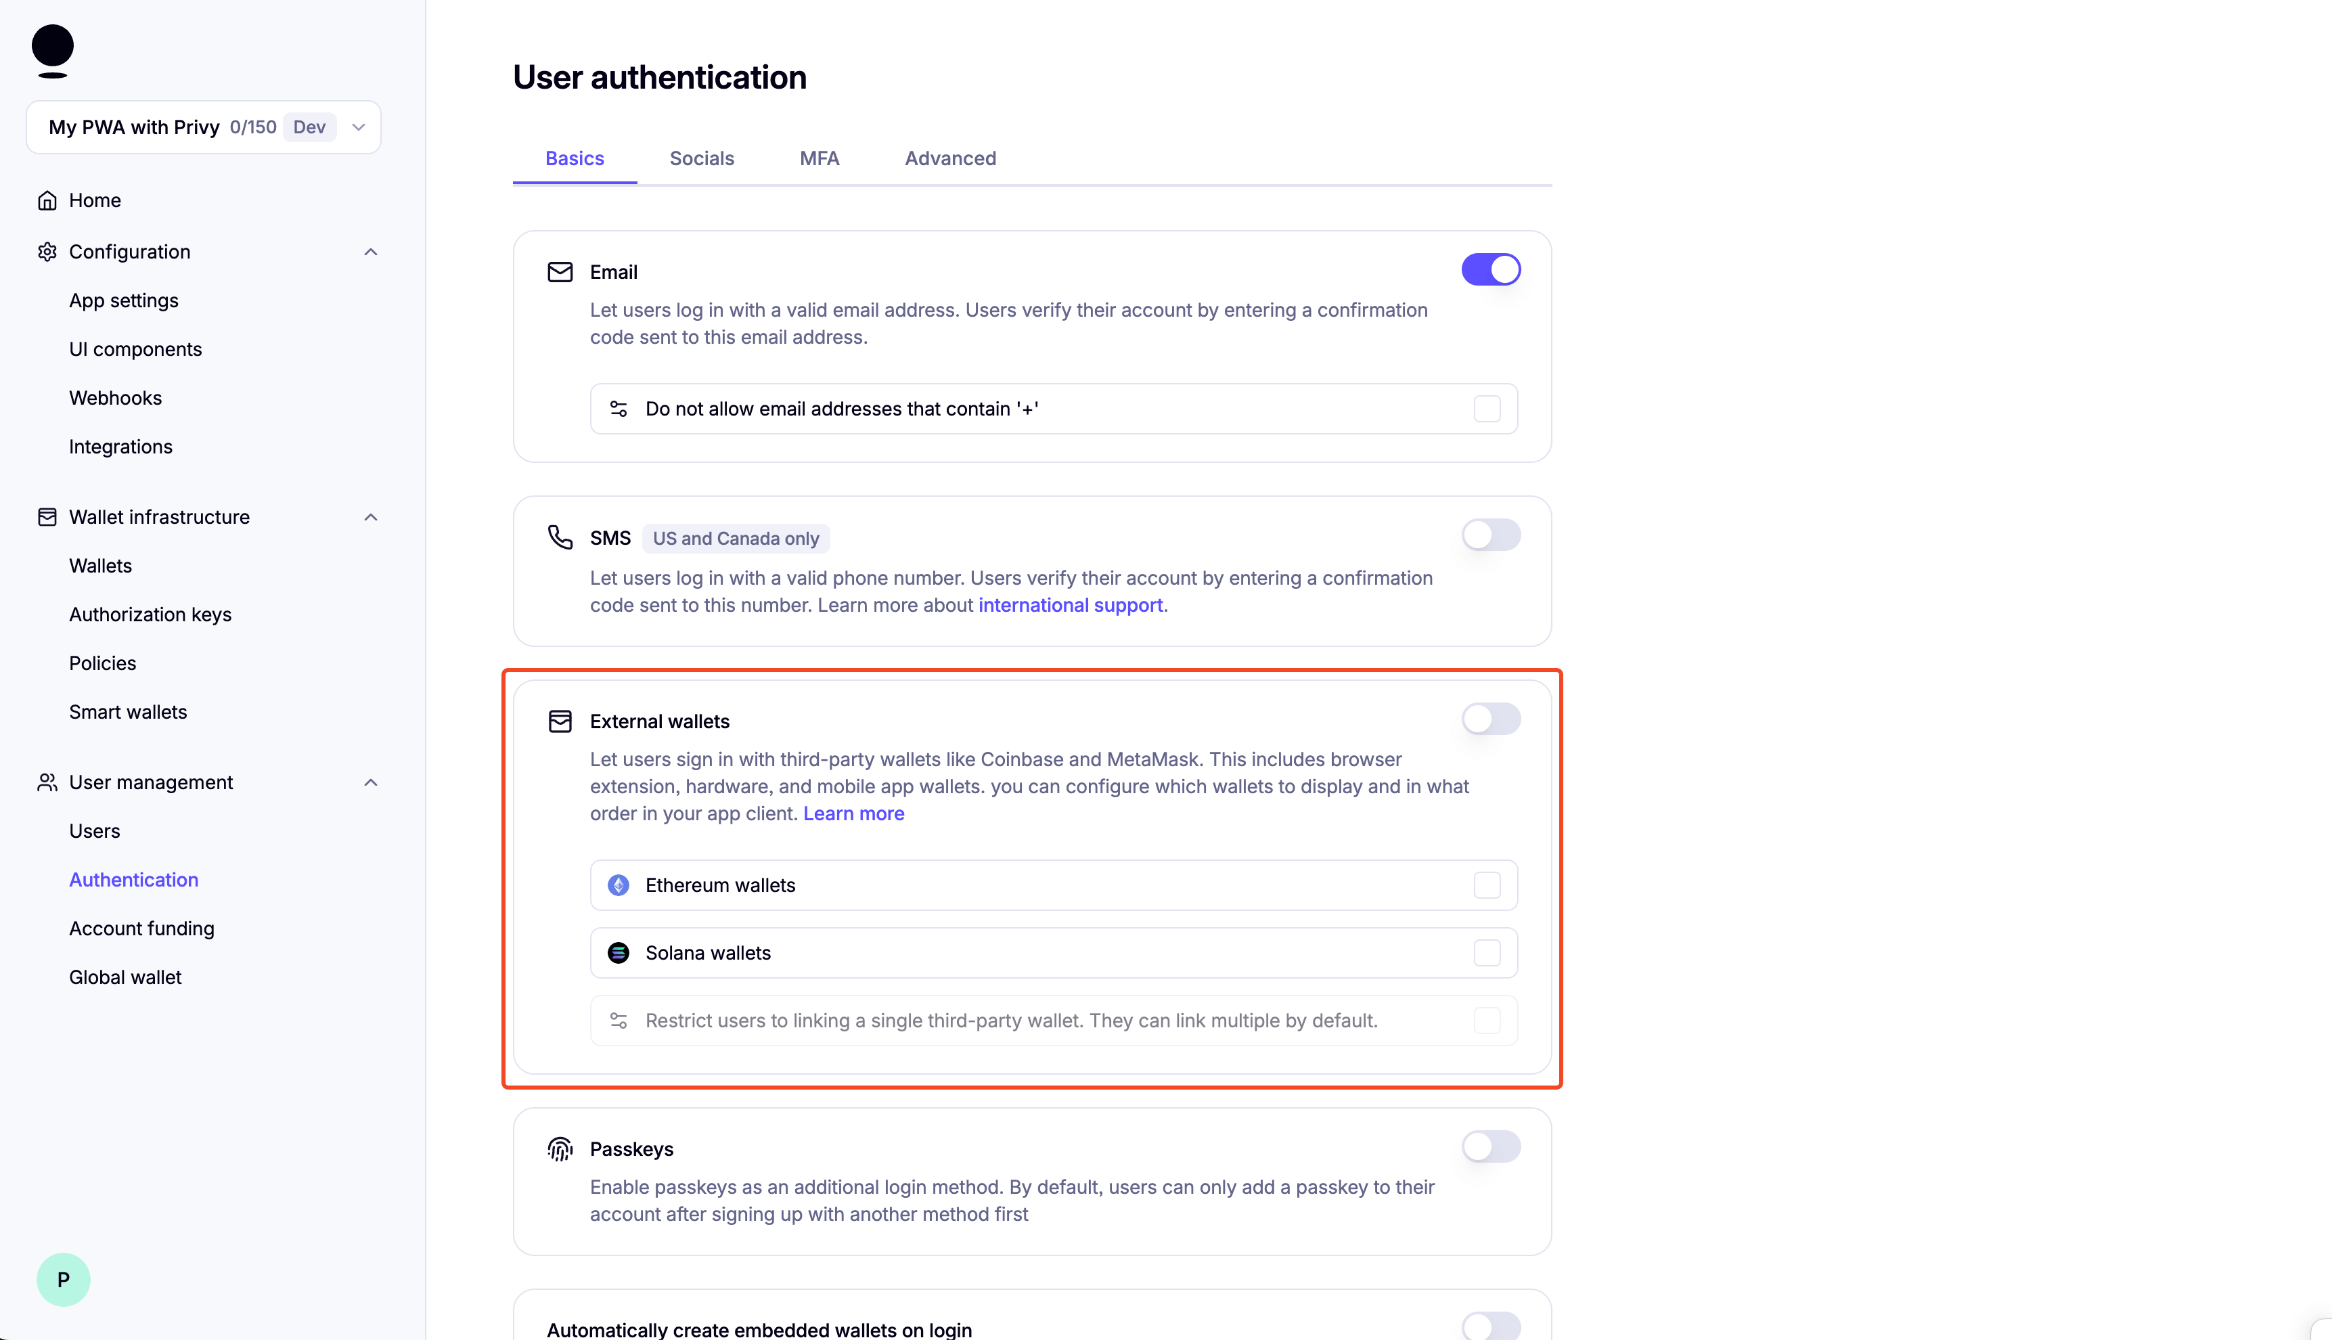Click the Solana logo icon
This screenshot has height=1340, width=2332.
tap(619, 952)
